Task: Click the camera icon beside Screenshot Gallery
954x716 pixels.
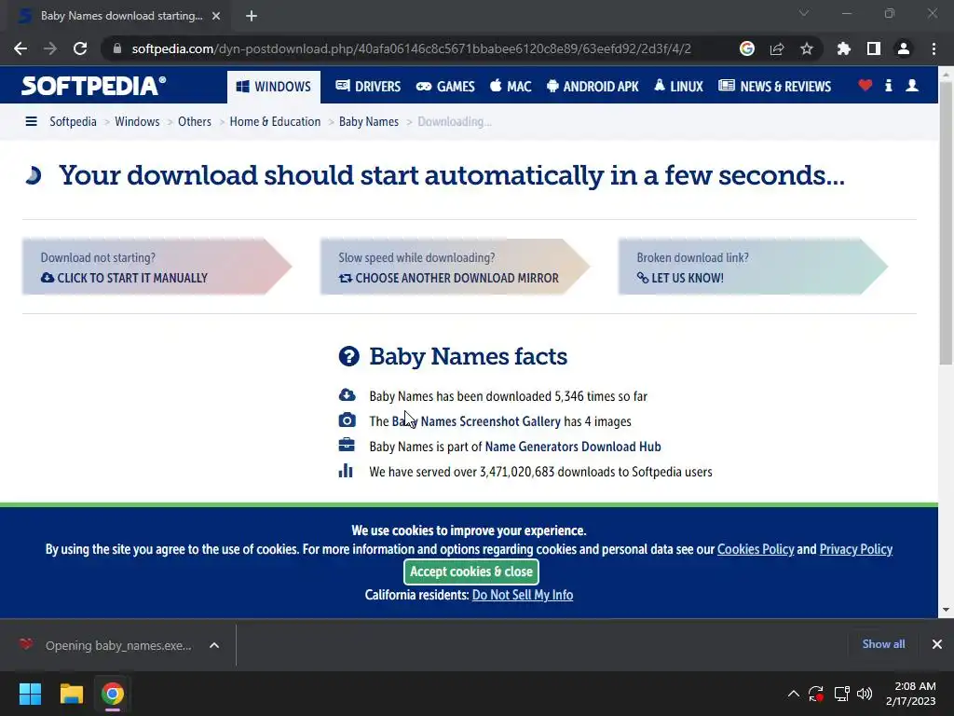Action: [347, 420]
